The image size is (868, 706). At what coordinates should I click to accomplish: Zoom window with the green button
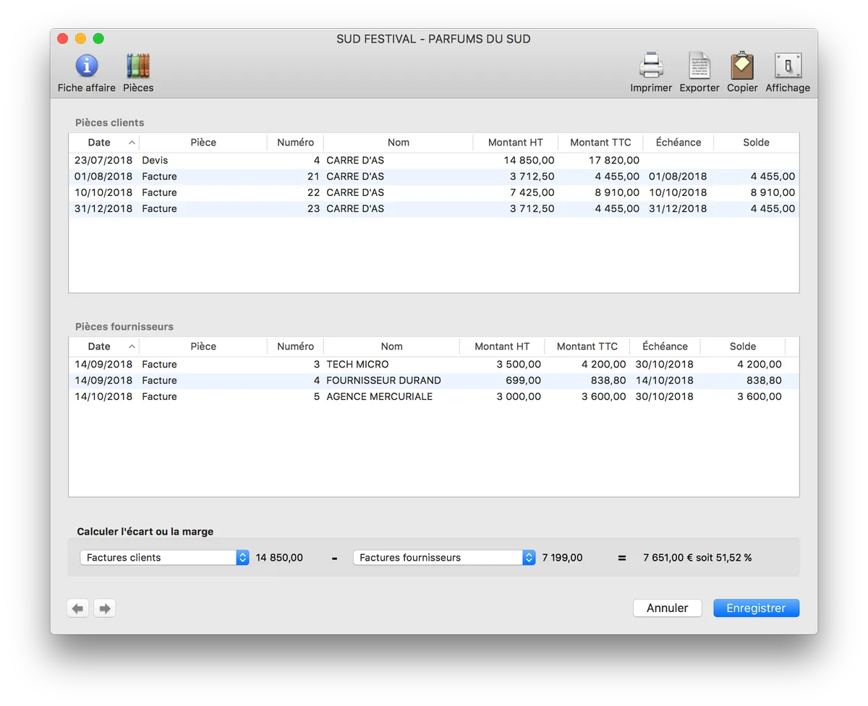click(98, 39)
